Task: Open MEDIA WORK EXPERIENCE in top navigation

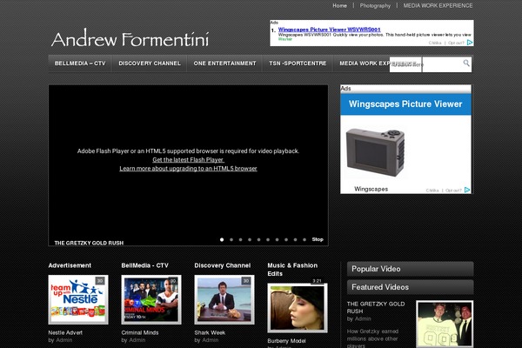Action: click(438, 6)
